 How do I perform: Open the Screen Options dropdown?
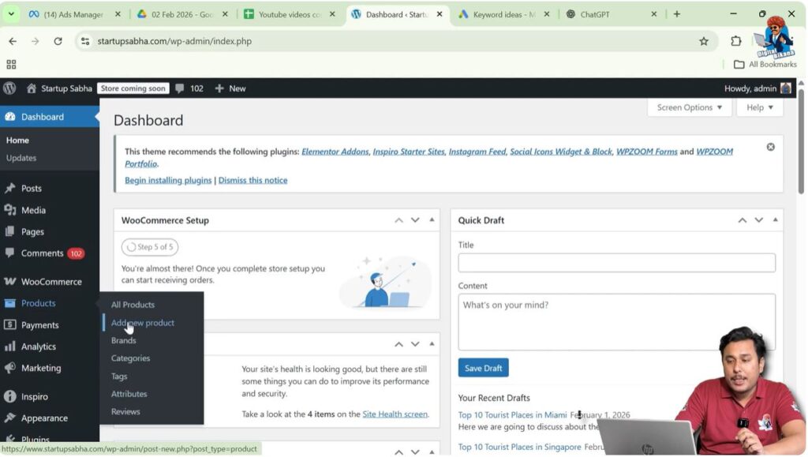coord(689,107)
